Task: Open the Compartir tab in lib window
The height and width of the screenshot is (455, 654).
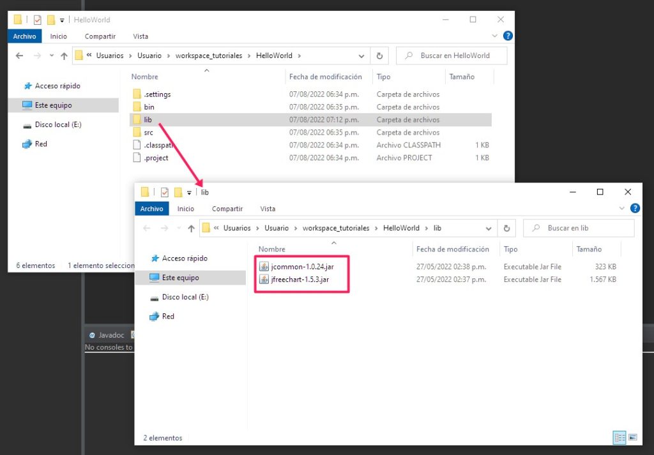Action: [x=227, y=209]
